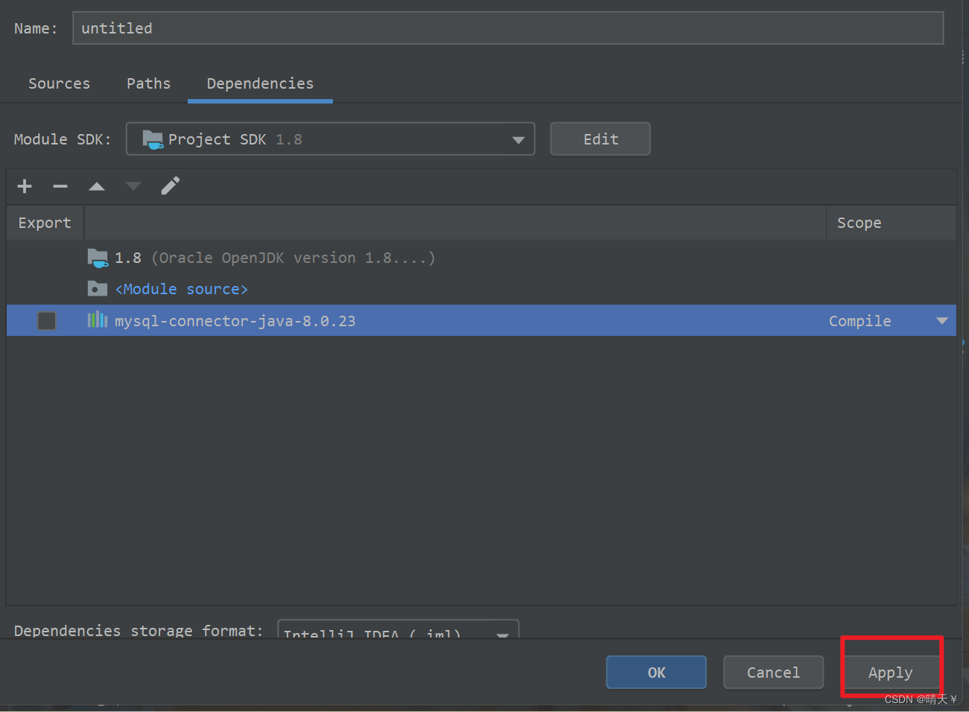Image resolution: width=969 pixels, height=712 pixels.
Task: Click the Name field containing untitled
Action: 508,28
